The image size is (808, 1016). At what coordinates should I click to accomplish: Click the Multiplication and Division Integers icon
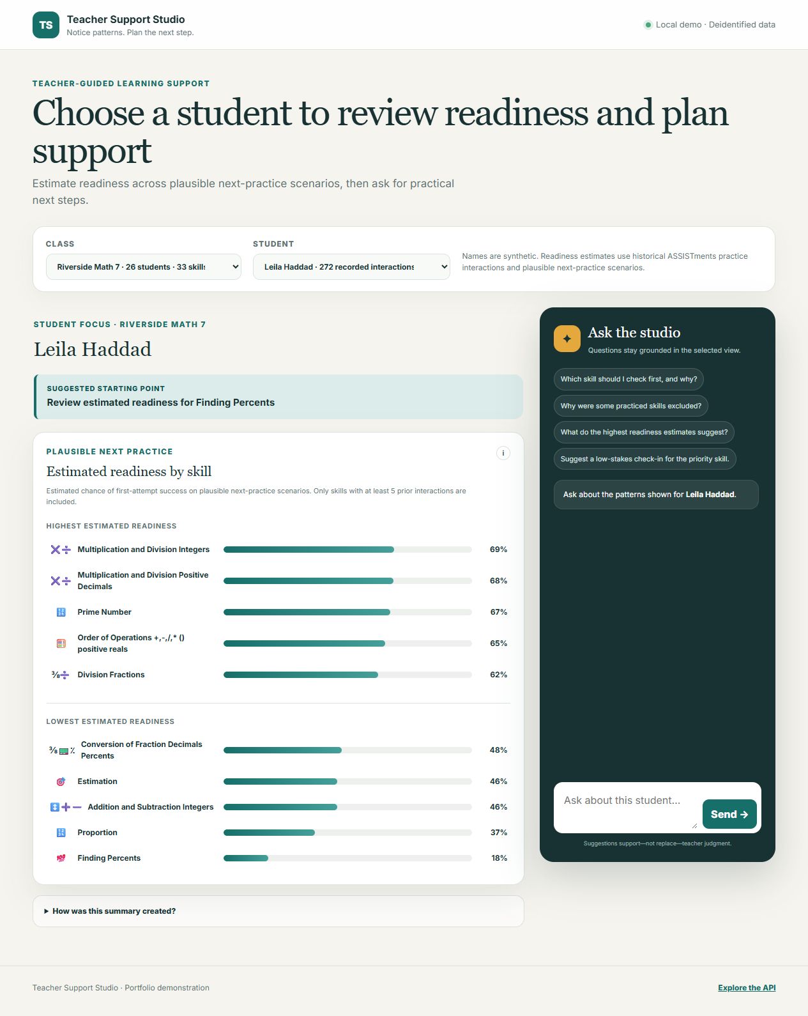(61, 550)
